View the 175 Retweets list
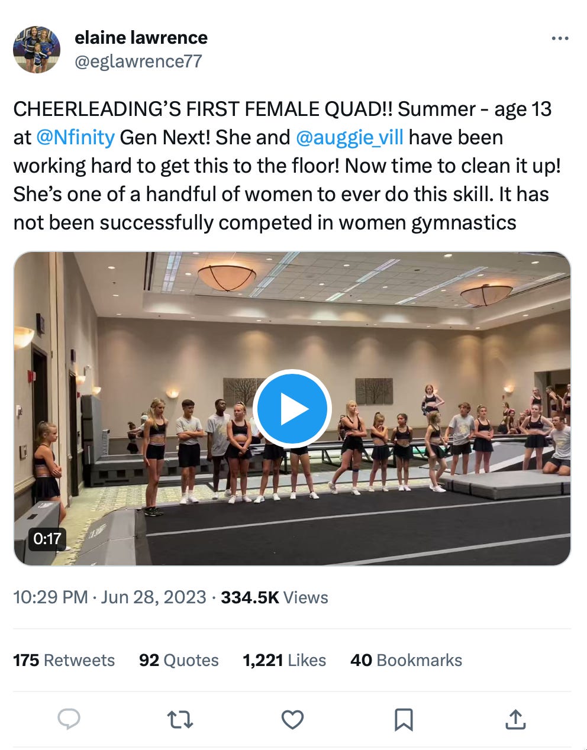Viewport: 587px width, 750px height. click(x=64, y=660)
